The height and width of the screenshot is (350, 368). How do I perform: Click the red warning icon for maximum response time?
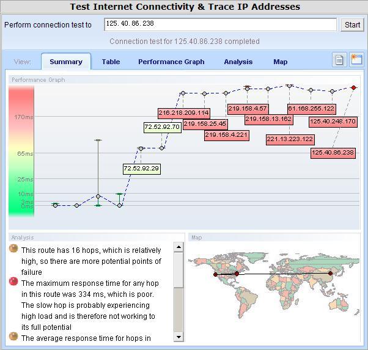point(13,281)
